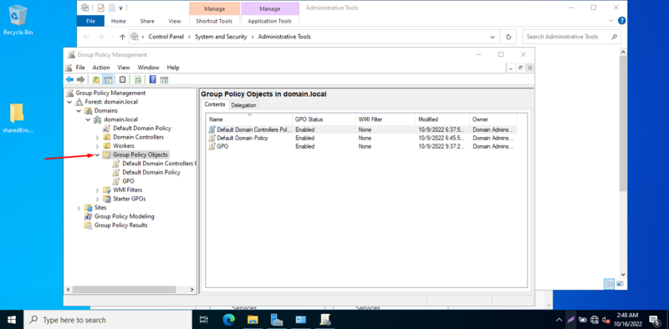Click the clipboard Paste toolbar icon
669x329 pixels.
(122, 79)
